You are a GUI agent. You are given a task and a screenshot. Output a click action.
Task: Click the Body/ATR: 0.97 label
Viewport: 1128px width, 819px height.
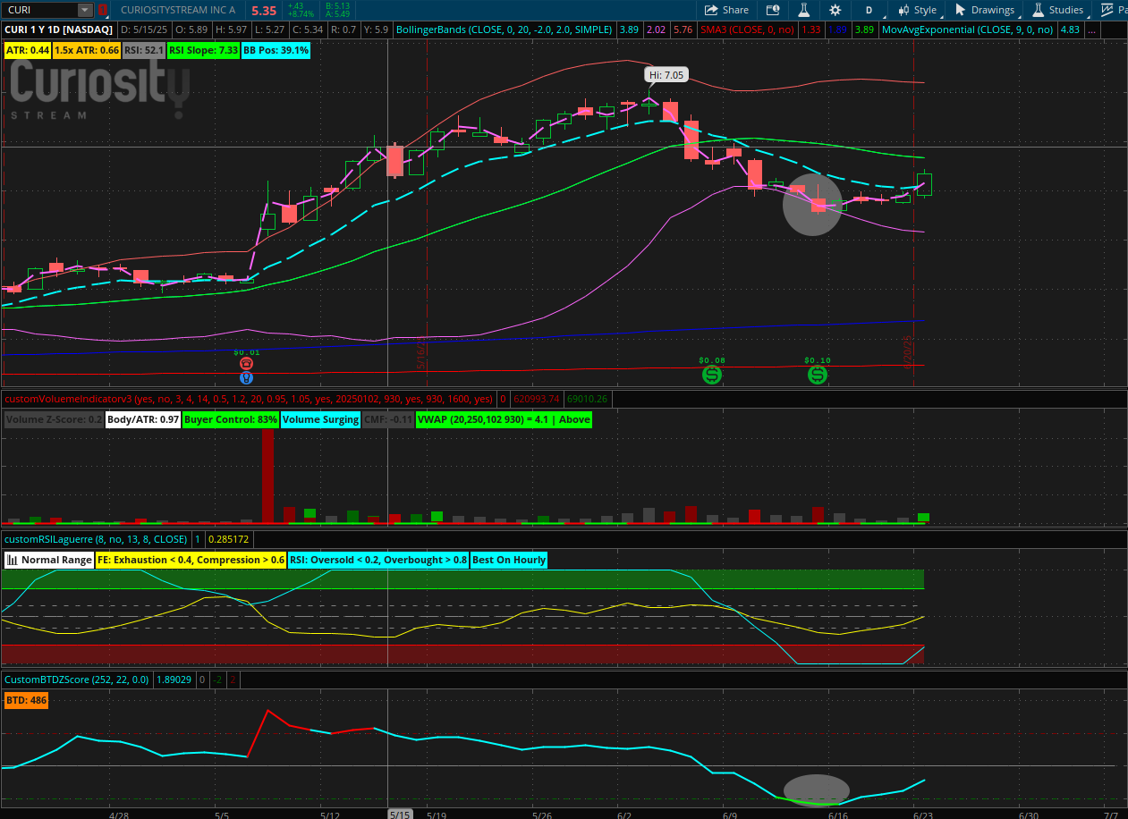143,418
